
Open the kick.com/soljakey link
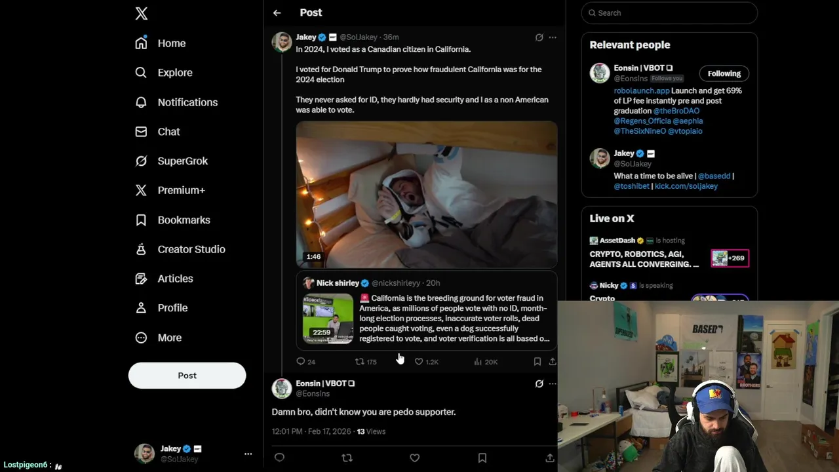point(686,186)
